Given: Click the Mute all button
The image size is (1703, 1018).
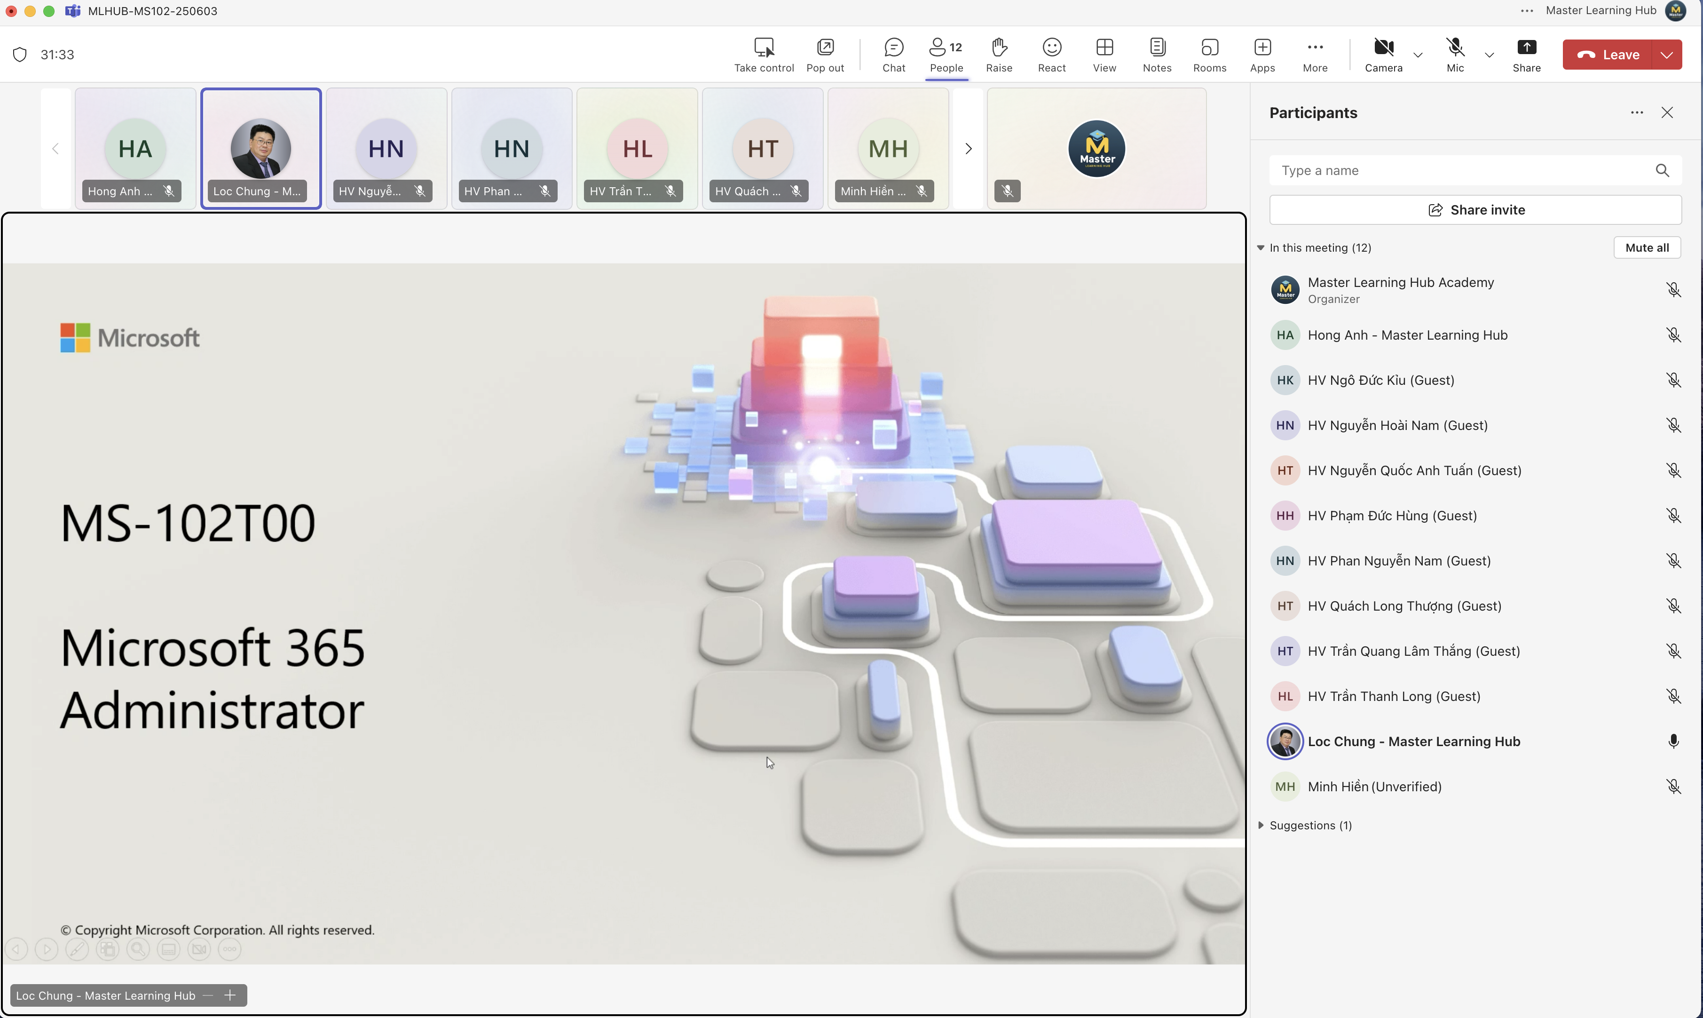Looking at the screenshot, I should click(1646, 247).
